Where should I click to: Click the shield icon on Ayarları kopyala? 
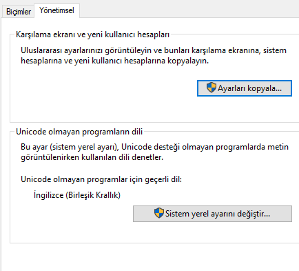211,88
